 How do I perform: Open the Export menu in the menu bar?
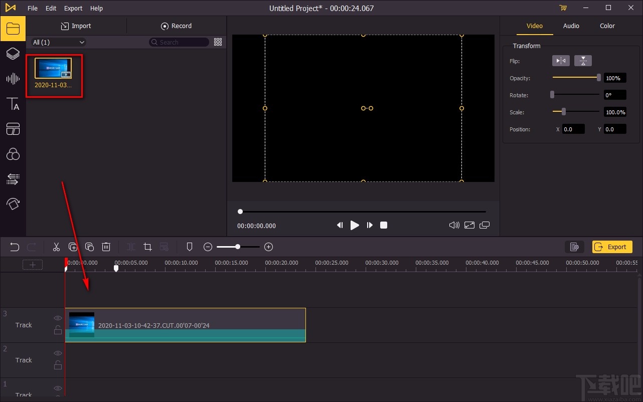point(73,8)
